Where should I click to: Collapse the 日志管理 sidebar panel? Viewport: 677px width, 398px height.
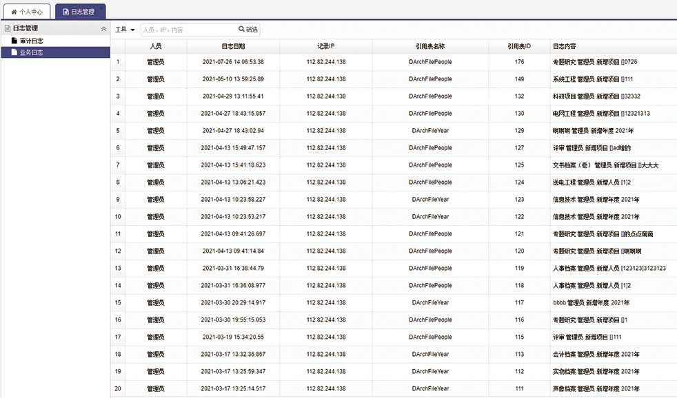click(x=103, y=29)
